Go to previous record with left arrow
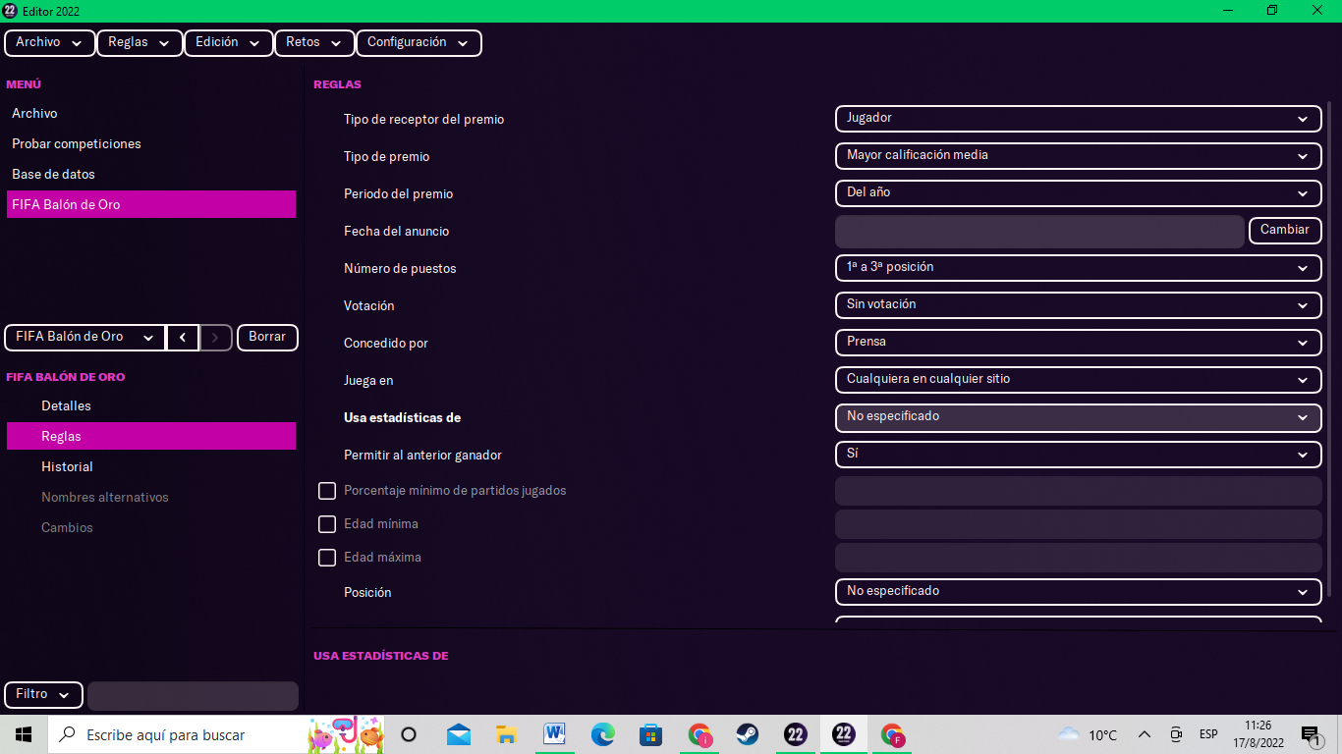Image resolution: width=1342 pixels, height=754 pixels. tap(183, 338)
